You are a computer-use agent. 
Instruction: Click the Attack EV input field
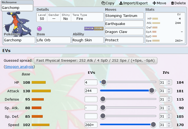pyautogui.click(x=91, y=91)
